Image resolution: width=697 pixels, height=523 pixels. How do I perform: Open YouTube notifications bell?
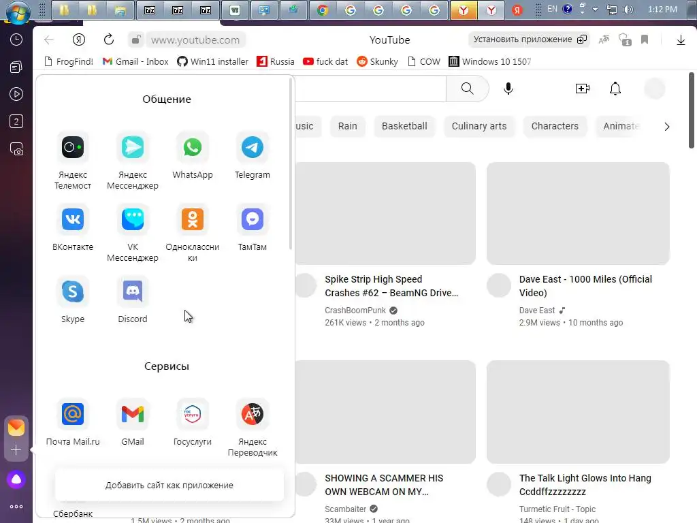(x=615, y=89)
